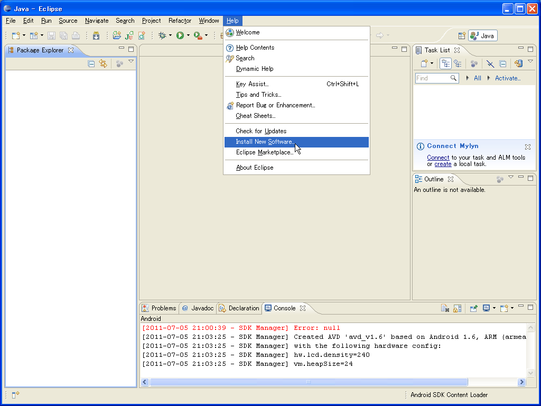This screenshot has height=406, width=541.
Task: Click the green Run icon
Action: pos(180,35)
